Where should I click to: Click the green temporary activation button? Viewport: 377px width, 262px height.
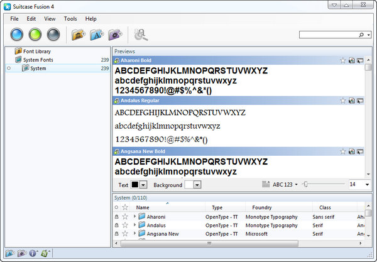pos(37,34)
